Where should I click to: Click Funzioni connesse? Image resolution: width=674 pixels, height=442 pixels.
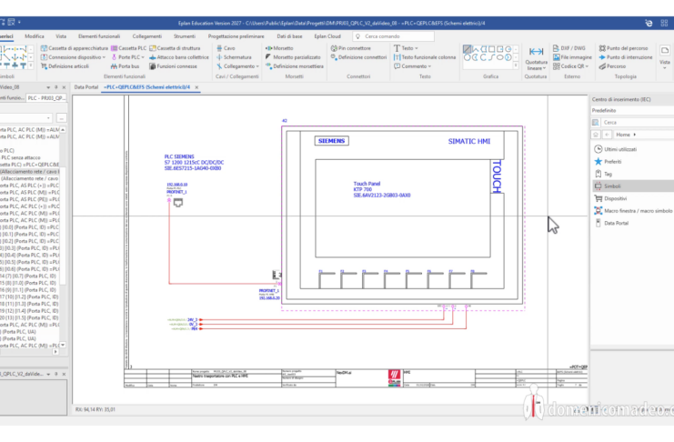(173, 66)
